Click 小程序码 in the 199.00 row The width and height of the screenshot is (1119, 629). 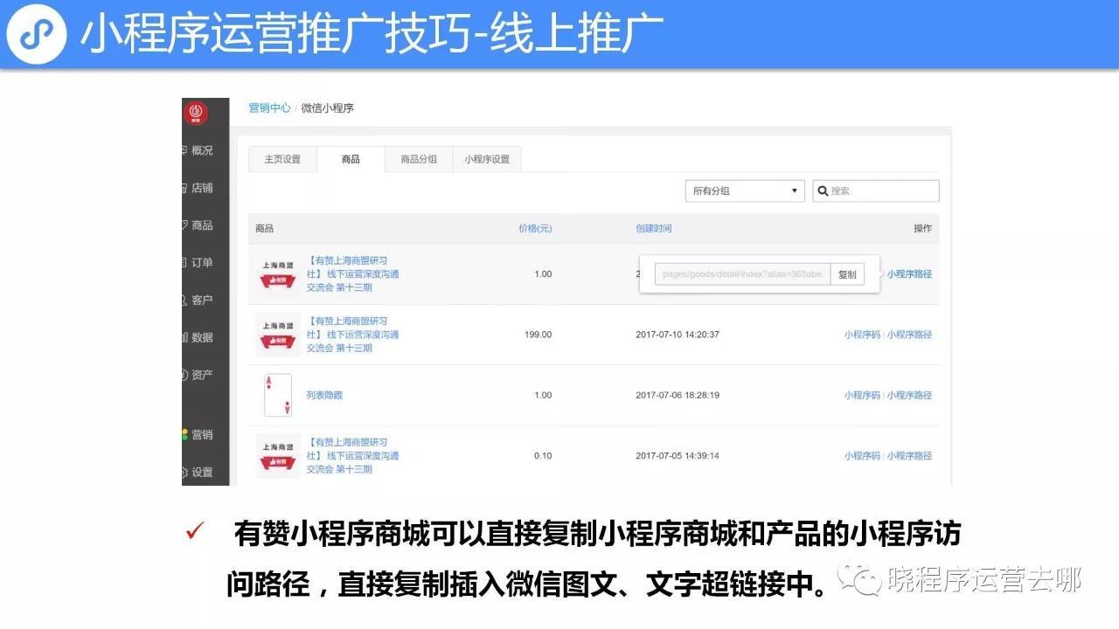(x=862, y=335)
